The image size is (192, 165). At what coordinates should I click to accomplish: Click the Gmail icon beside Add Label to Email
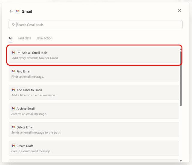pyautogui.click(x=13, y=90)
